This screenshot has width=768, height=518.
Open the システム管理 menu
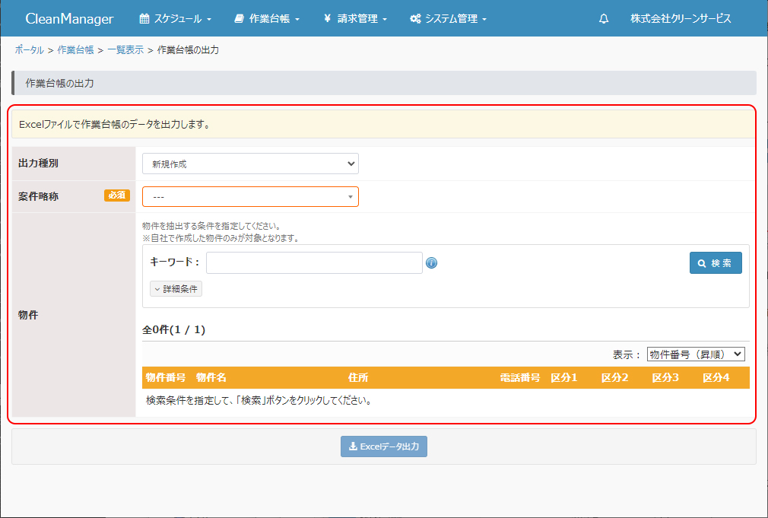[448, 19]
